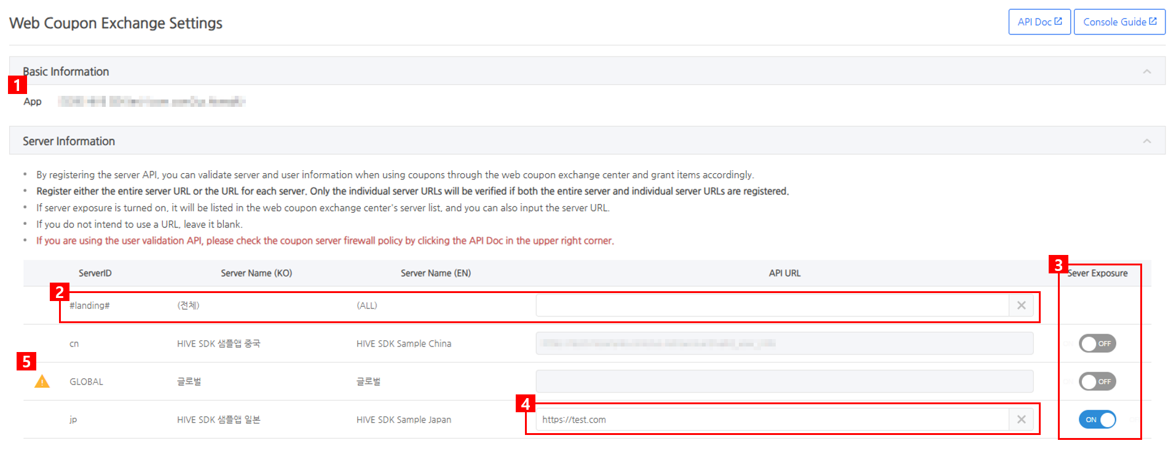Click the Server Name (EN) column header

click(x=435, y=273)
